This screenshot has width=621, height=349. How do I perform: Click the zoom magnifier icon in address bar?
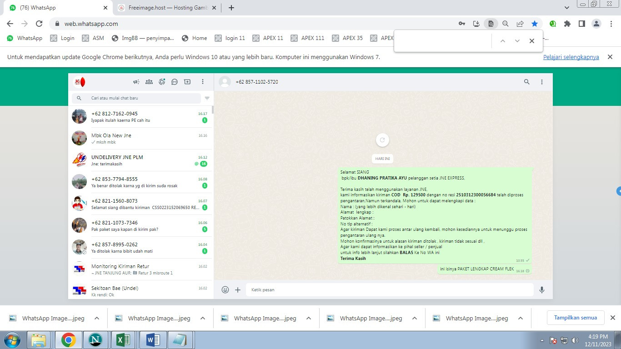point(505,24)
